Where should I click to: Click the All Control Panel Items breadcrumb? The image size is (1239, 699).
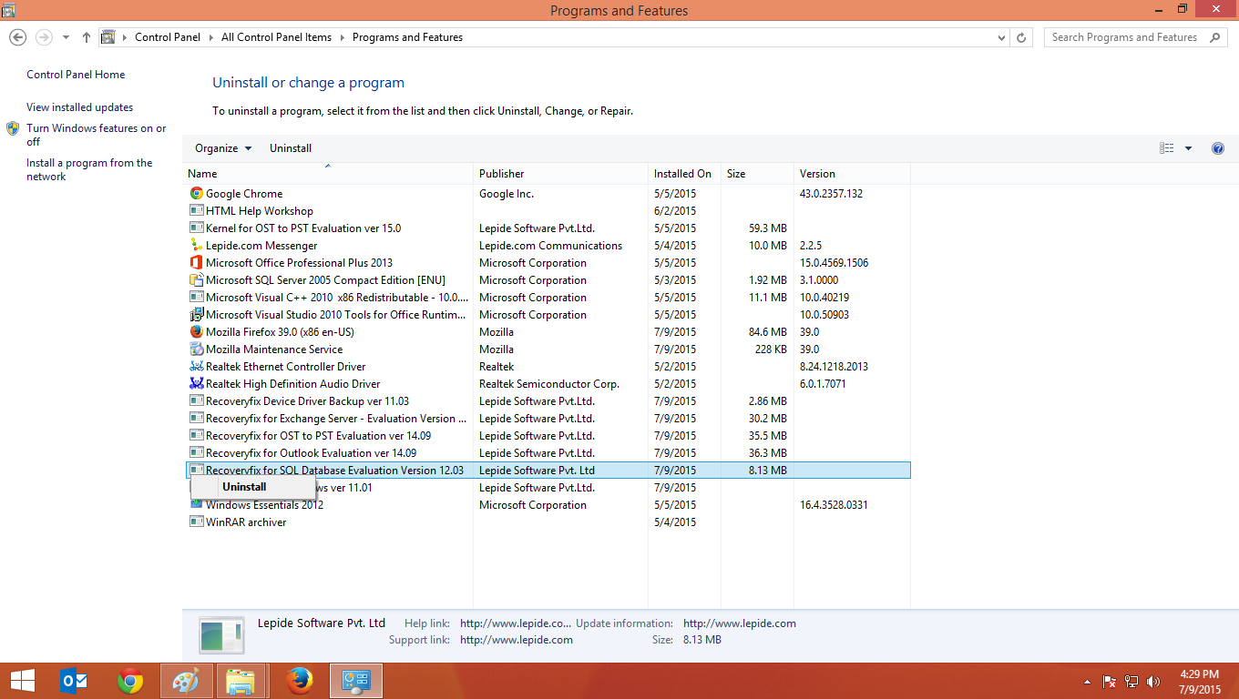click(276, 37)
